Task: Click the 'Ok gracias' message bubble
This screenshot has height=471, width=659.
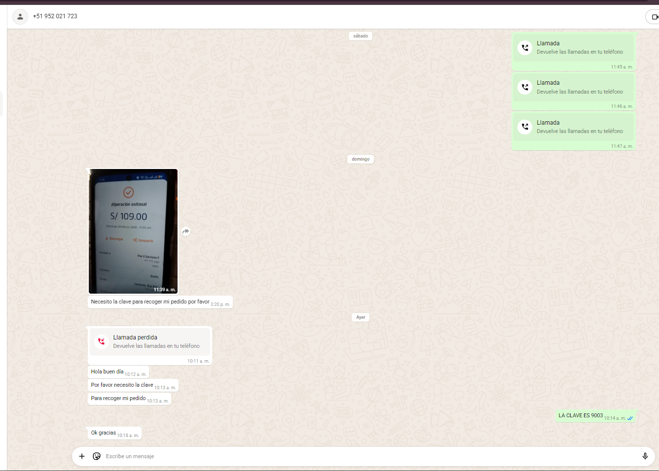Action: [104, 433]
